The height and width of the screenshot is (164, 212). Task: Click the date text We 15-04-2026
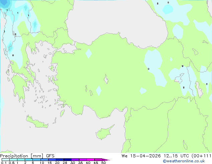tap(141, 156)
